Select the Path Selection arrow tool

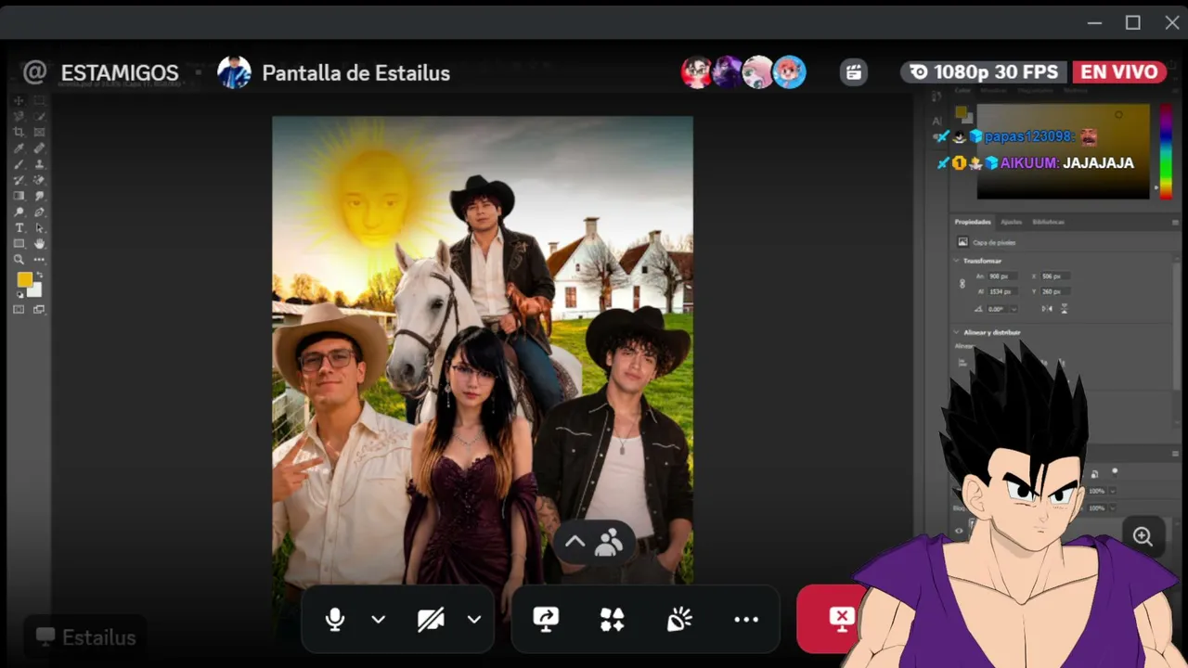[x=40, y=227]
